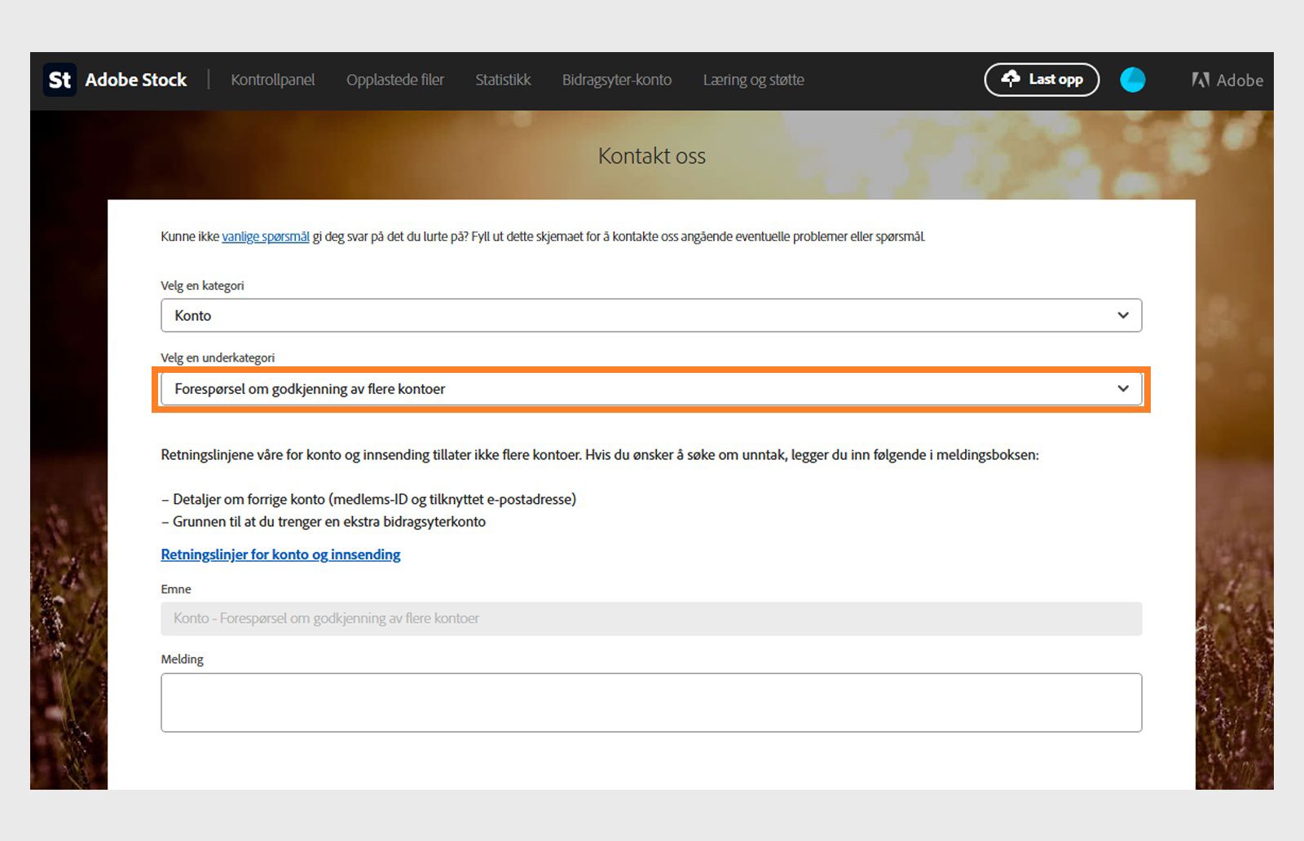The width and height of the screenshot is (1304, 841).
Task: Open the user profile avatar
Action: 1133,80
